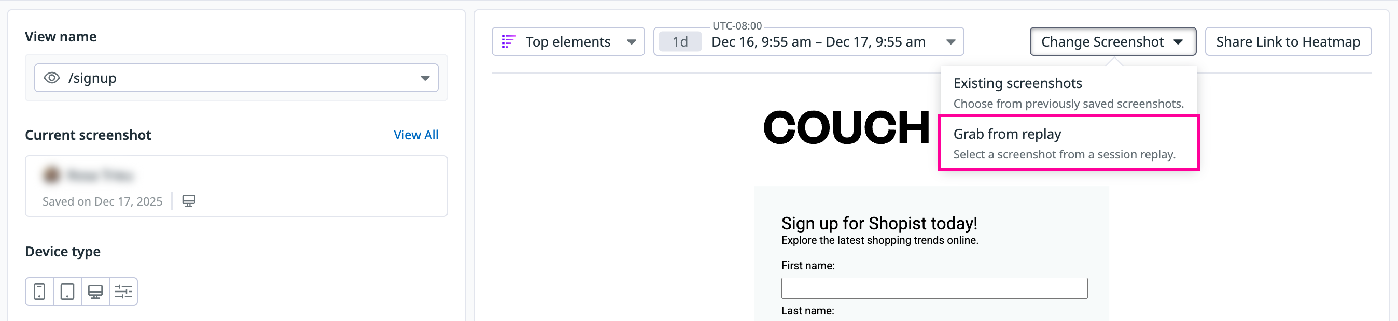Click the blurred user avatar in screenshot card
The width and height of the screenshot is (1398, 321).
(x=51, y=175)
